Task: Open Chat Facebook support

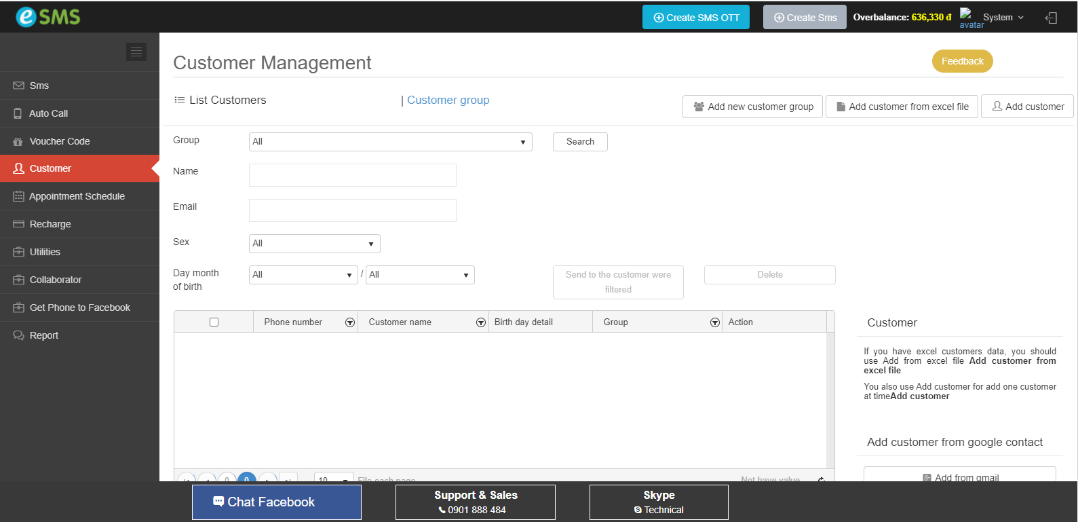Action: (276, 502)
